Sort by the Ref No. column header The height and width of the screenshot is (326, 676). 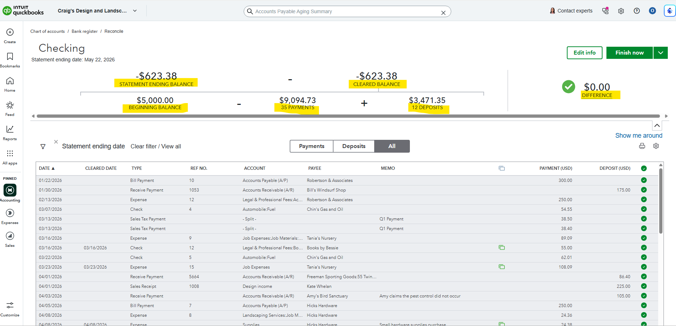[199, 168]
